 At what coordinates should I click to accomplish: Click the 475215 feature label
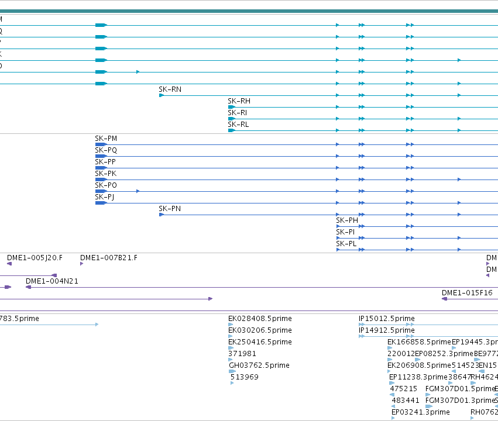point(403,389)
